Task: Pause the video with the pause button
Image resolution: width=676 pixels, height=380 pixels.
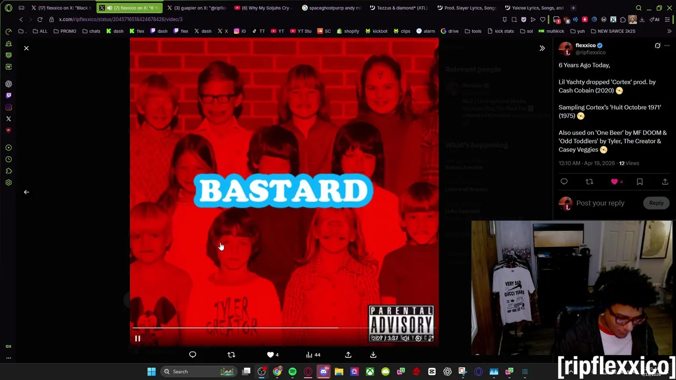Action: [137, 338]
